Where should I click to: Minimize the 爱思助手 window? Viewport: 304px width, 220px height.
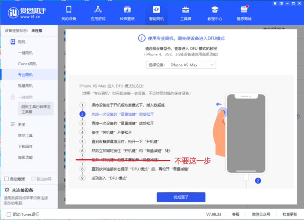pyautogui.click(x=287, y=3)
